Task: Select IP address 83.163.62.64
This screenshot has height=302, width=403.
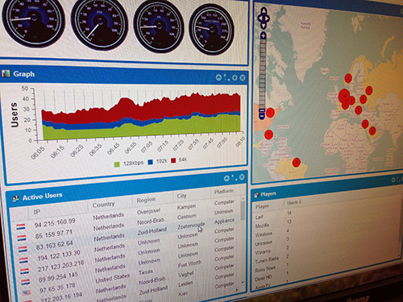Action: [x=55, y=245]
